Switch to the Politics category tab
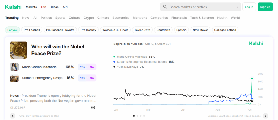The height and width of the screenshot is (120, 278). (46, 18)
